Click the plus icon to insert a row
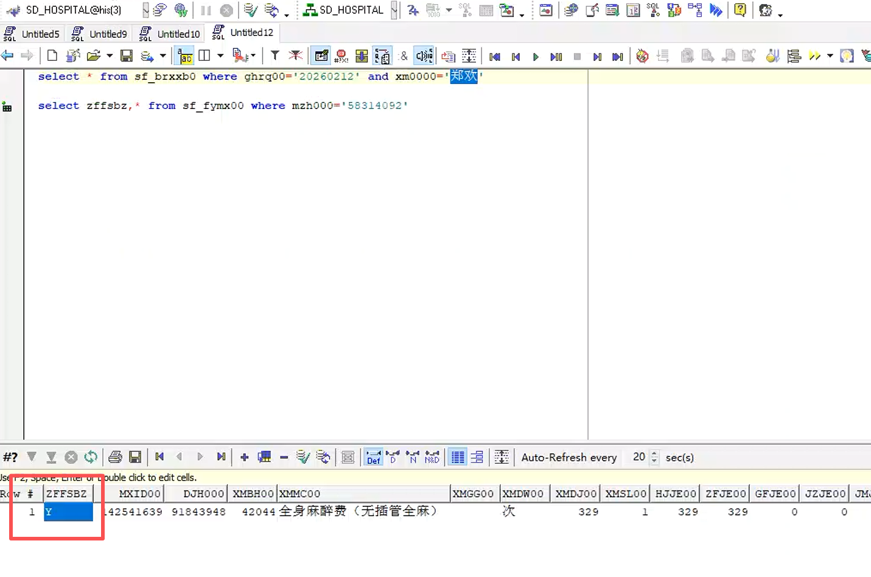 (244, 457)
